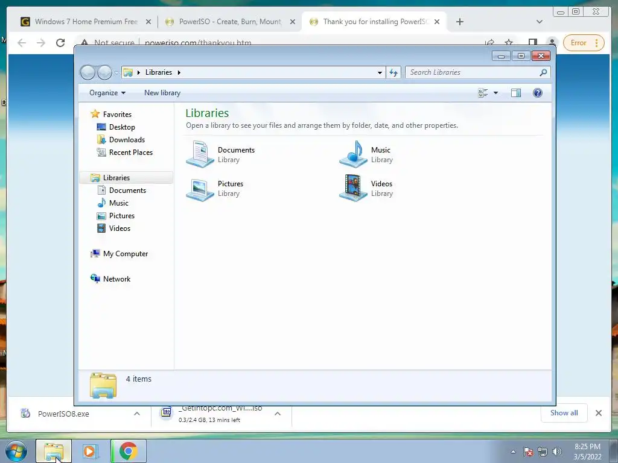Click New library button

(162, 93)
